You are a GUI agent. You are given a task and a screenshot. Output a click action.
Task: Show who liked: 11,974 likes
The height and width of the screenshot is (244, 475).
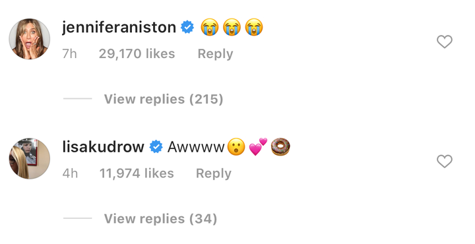point(137,173)
